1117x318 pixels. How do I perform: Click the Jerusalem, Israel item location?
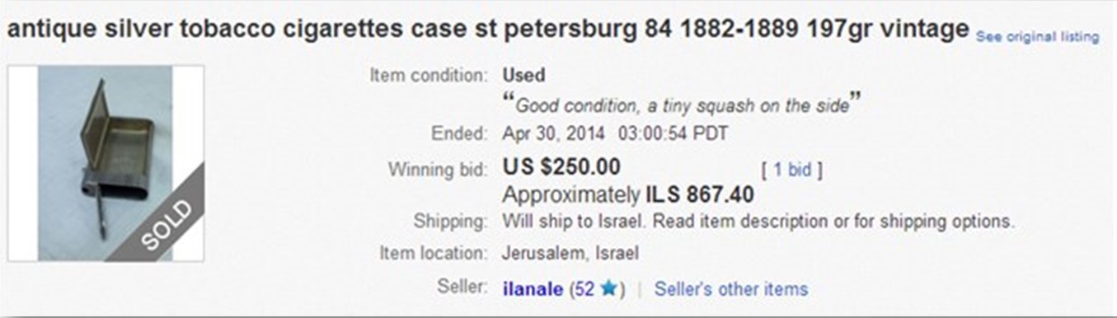point(570,253)
